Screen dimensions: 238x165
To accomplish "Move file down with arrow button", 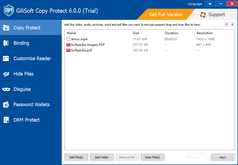I will (x=232, y=24).
